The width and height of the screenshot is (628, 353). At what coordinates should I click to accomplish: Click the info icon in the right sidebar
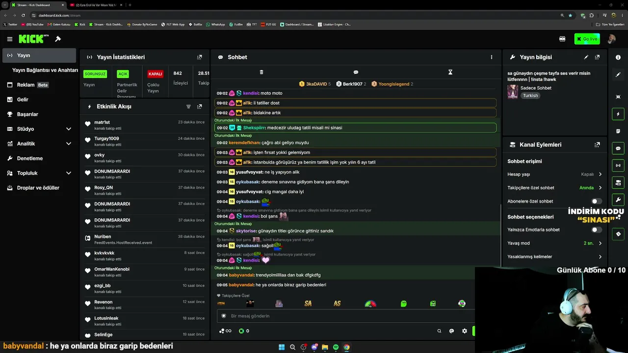click(x=618, y=57)
